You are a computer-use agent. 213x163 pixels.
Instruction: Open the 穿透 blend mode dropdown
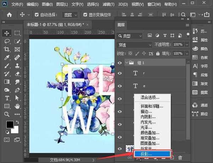coord(134,44)
